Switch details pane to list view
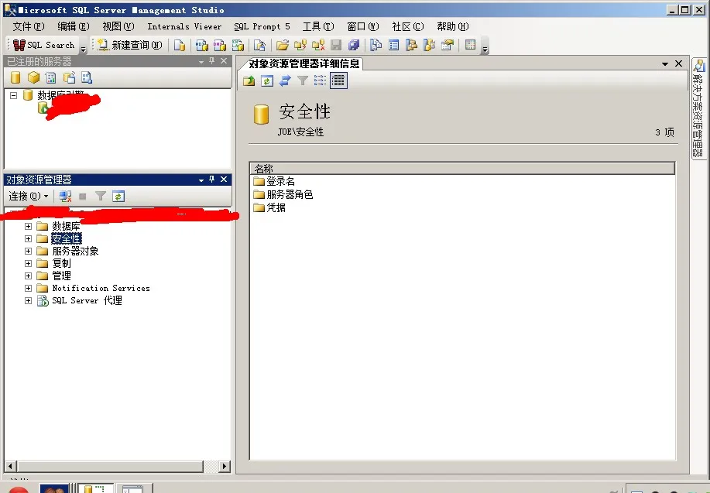The width and height of the screenshot is (710, 493). point(320,81)
